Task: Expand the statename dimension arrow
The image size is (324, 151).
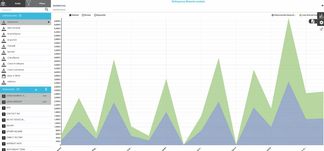Action: click(x=49, y=22)
